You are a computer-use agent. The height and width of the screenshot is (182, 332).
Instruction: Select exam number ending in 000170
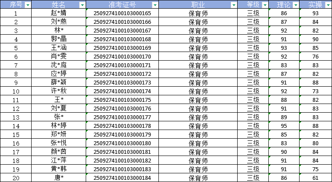pos(122,57)
